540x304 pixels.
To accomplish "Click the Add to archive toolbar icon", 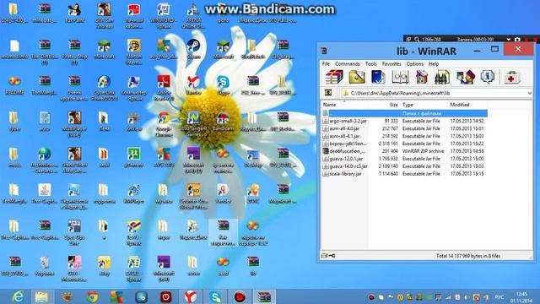I will [x=334, y=77].
